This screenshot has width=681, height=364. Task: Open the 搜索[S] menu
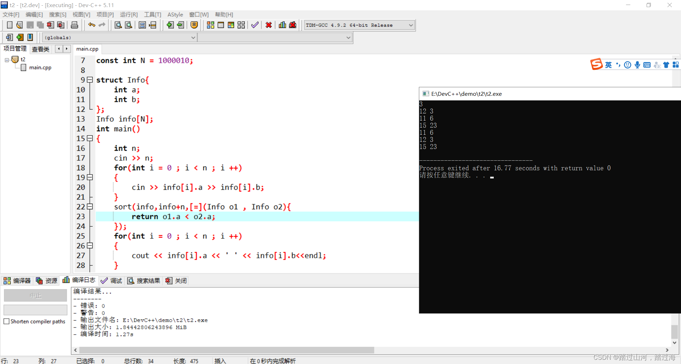click(58, 15)
